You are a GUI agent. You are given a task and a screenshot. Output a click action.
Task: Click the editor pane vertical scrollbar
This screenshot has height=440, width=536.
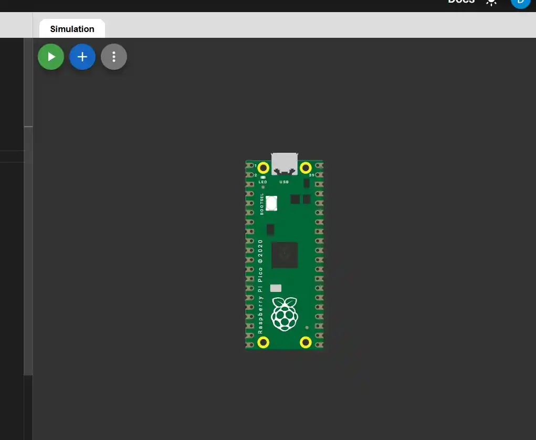click(28, 251)
